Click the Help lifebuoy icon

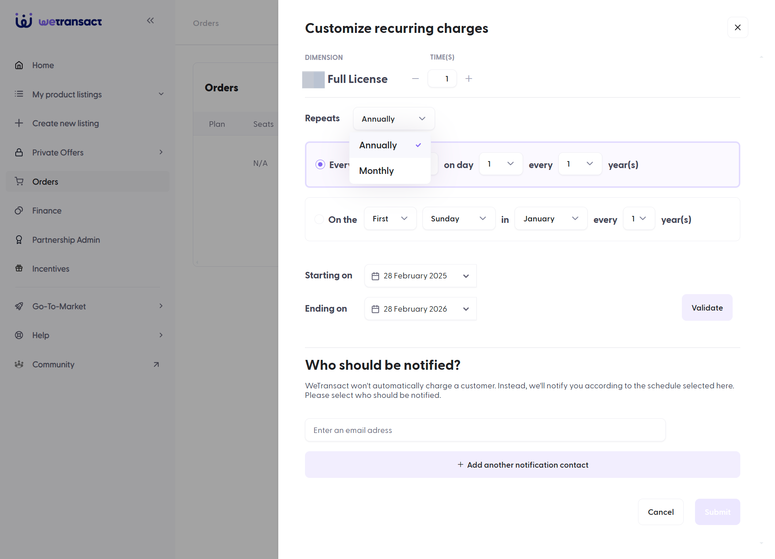tap(19, 335)
